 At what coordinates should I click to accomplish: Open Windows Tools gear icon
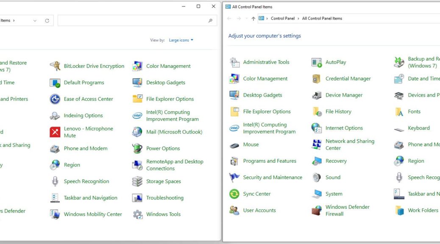coord(137,214)
